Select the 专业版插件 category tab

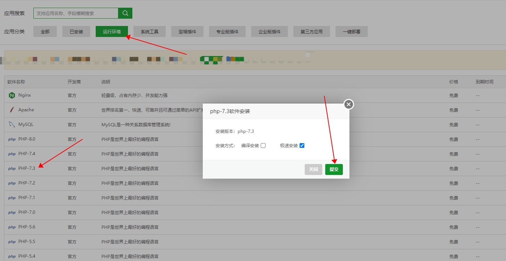click(x=227, y=31)
